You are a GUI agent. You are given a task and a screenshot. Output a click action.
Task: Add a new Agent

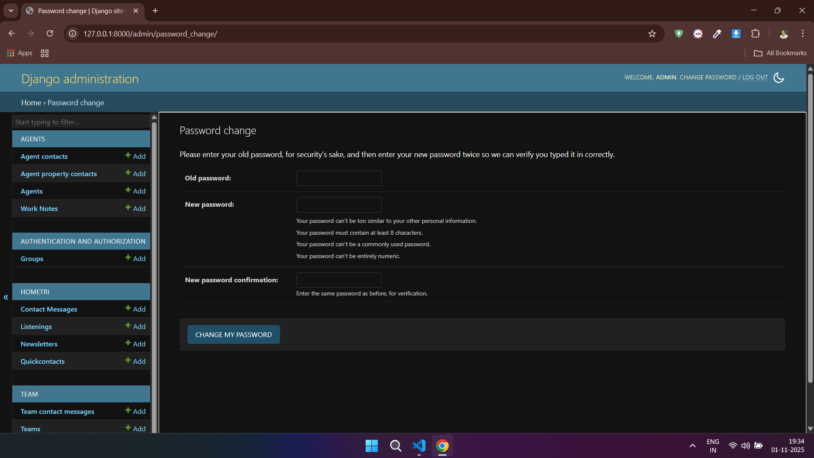[x=136, y=191]
